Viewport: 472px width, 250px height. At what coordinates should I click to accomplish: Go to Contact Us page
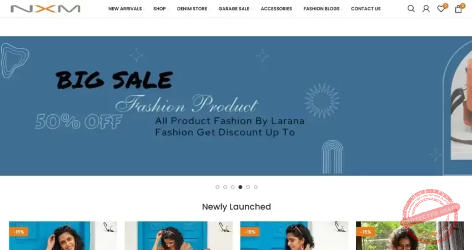tap(366, 9)
